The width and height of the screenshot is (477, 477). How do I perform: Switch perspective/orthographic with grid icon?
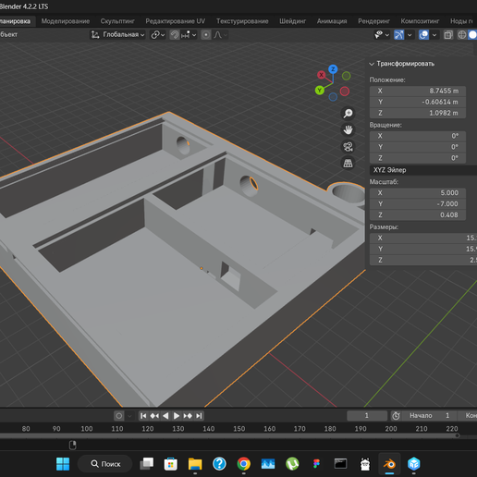tap(348, 163)
